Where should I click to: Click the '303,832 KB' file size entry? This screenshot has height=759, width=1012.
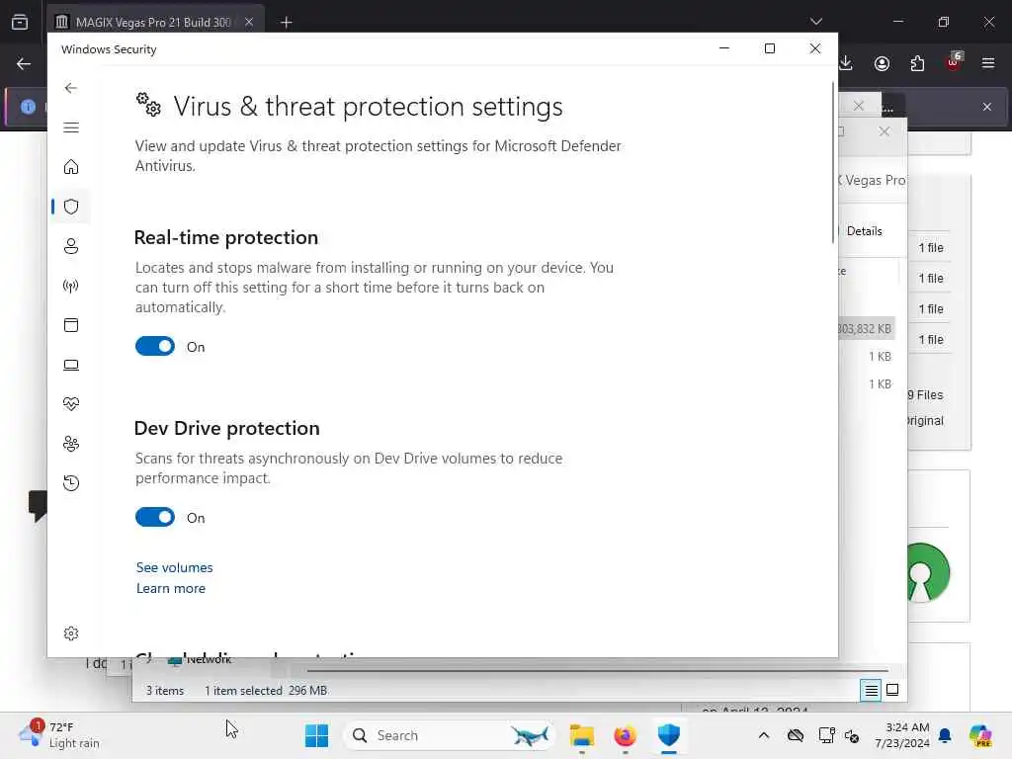(865, 328)
